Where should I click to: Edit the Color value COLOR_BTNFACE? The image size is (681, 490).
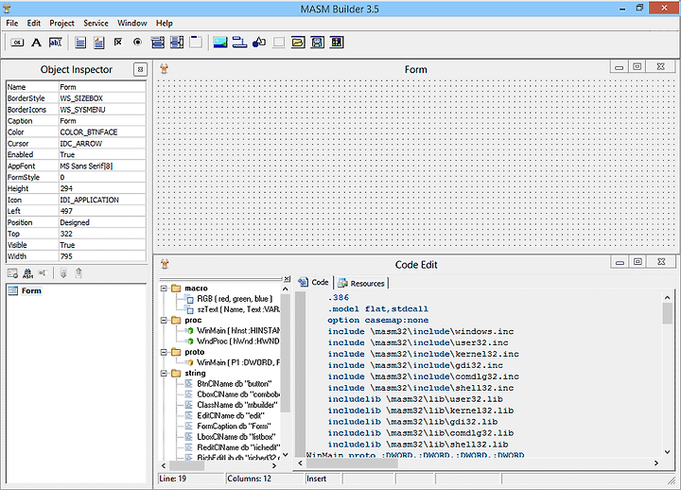(102, 132)
